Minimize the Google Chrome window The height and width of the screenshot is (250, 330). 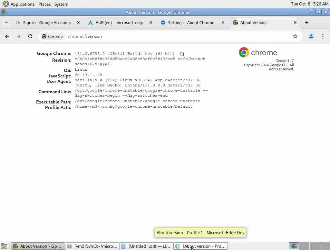click(311, 12)
